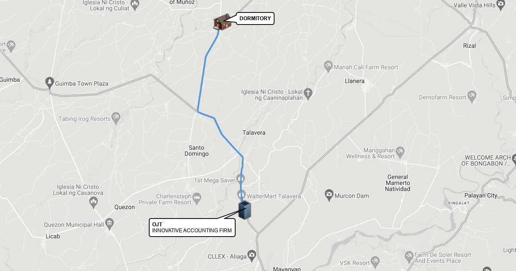Click the Quezon Municipal Hall icon
Viewport: 516px width, 271px height.
110,224
